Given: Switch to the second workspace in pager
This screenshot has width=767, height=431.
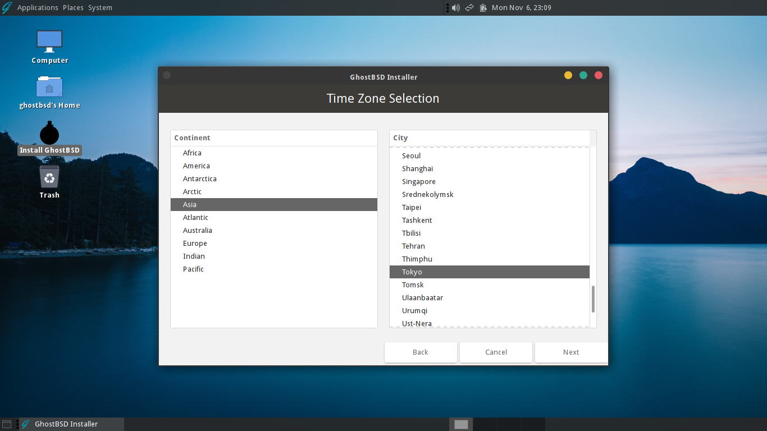Looking at the screenshot, I should click(x=485, y=424).
